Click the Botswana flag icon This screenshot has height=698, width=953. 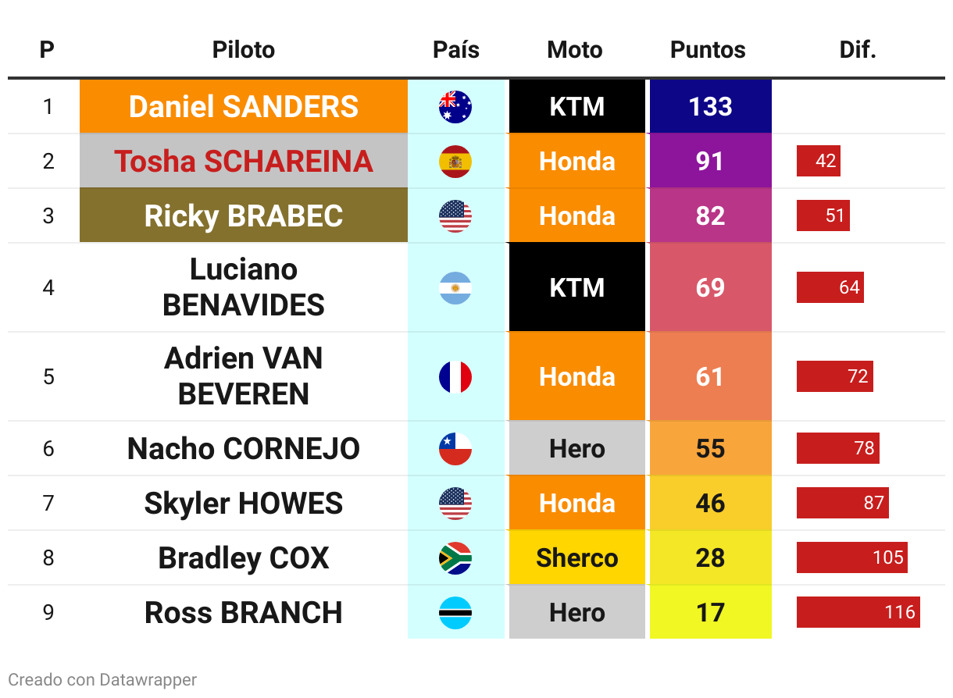point(455,612)
